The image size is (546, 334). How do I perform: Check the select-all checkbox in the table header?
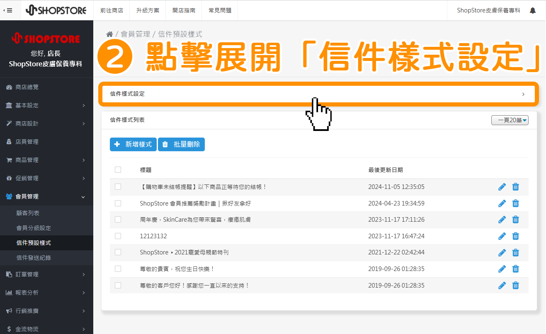pos(118,169)
